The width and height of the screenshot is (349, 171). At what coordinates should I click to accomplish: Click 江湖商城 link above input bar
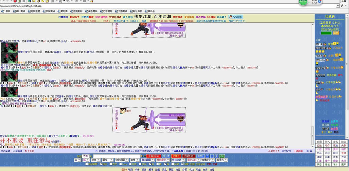pyautogui.click(x=298, y=151)
